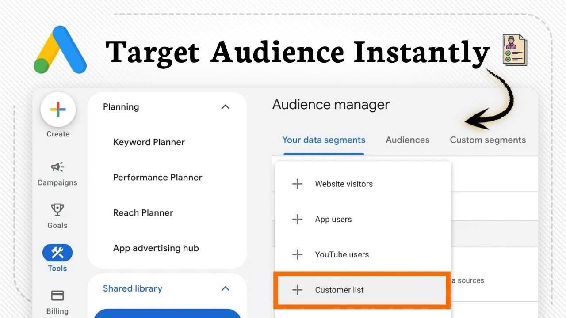Screen dimensions: 566x318
Task: Click the Shared library header text
Action: pyautogui.click(x=133, y=288)
